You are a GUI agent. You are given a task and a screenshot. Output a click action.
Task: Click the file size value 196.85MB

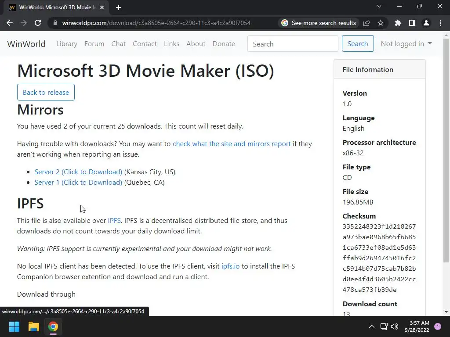[x=358, y=202]
